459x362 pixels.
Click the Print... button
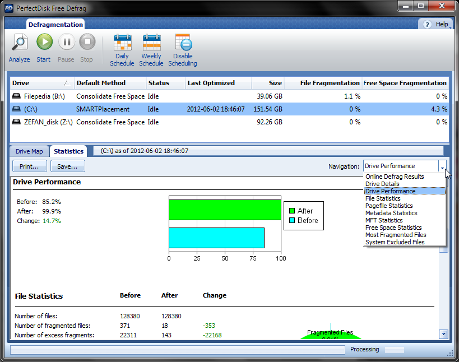coord(29,166)
